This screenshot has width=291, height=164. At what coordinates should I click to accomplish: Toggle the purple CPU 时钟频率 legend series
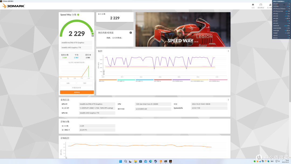(181, 80)
